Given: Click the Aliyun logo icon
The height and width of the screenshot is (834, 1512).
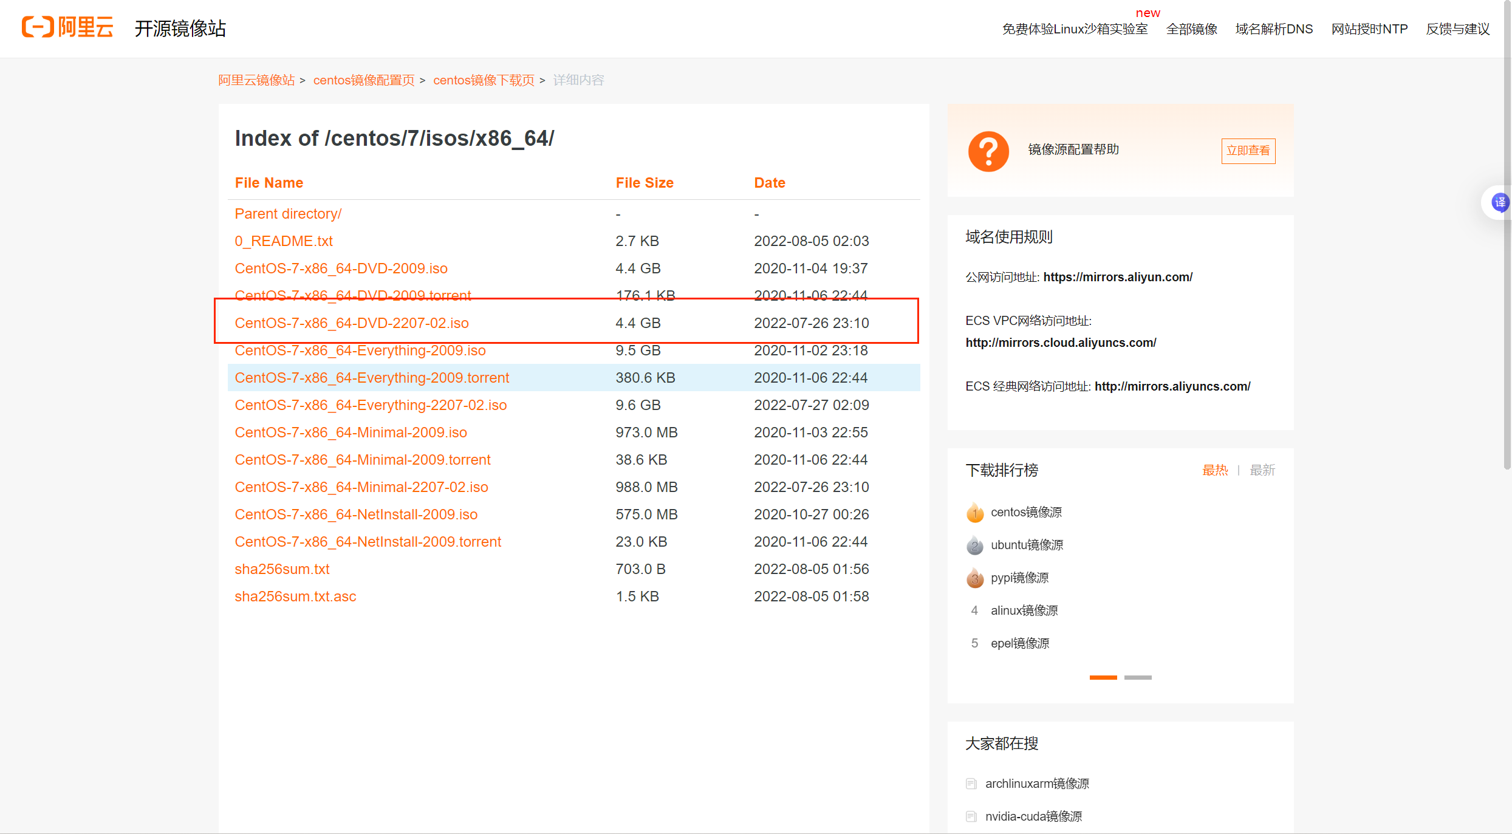Looking at the screenshot, I should pyautogui.click(x=38, y=27).
